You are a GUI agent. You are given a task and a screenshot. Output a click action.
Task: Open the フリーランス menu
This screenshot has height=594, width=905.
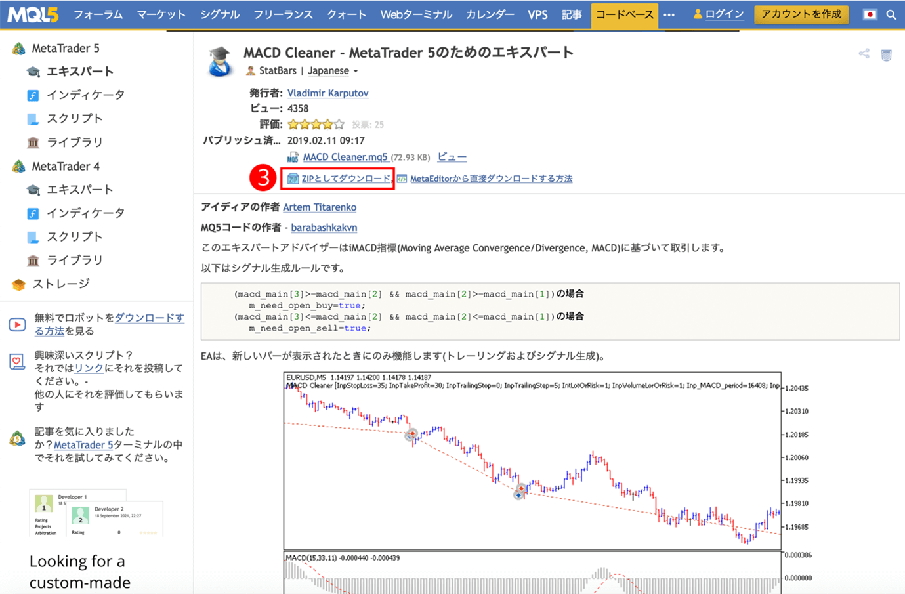284,14
